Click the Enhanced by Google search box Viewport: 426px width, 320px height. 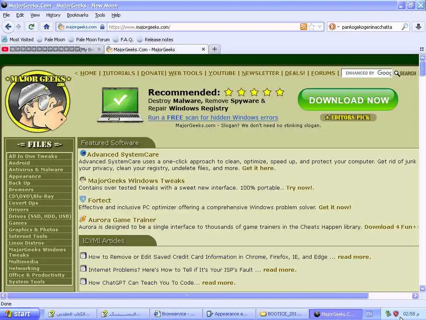click(367, 73)
